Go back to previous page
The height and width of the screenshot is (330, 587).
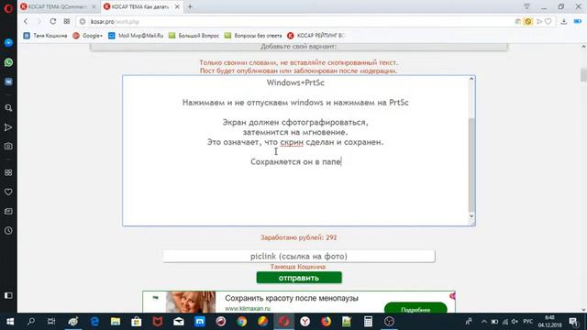[26, 21]
